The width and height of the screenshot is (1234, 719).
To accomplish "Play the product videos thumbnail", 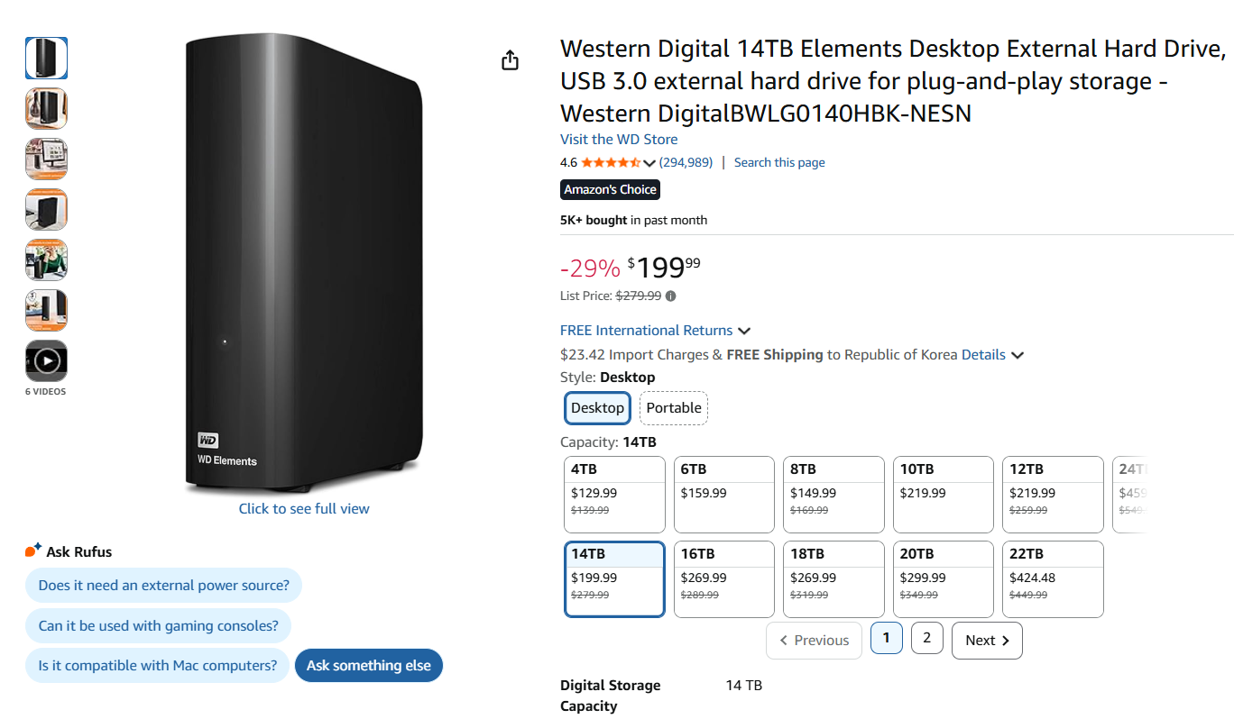I will click(x=46, y=361).
